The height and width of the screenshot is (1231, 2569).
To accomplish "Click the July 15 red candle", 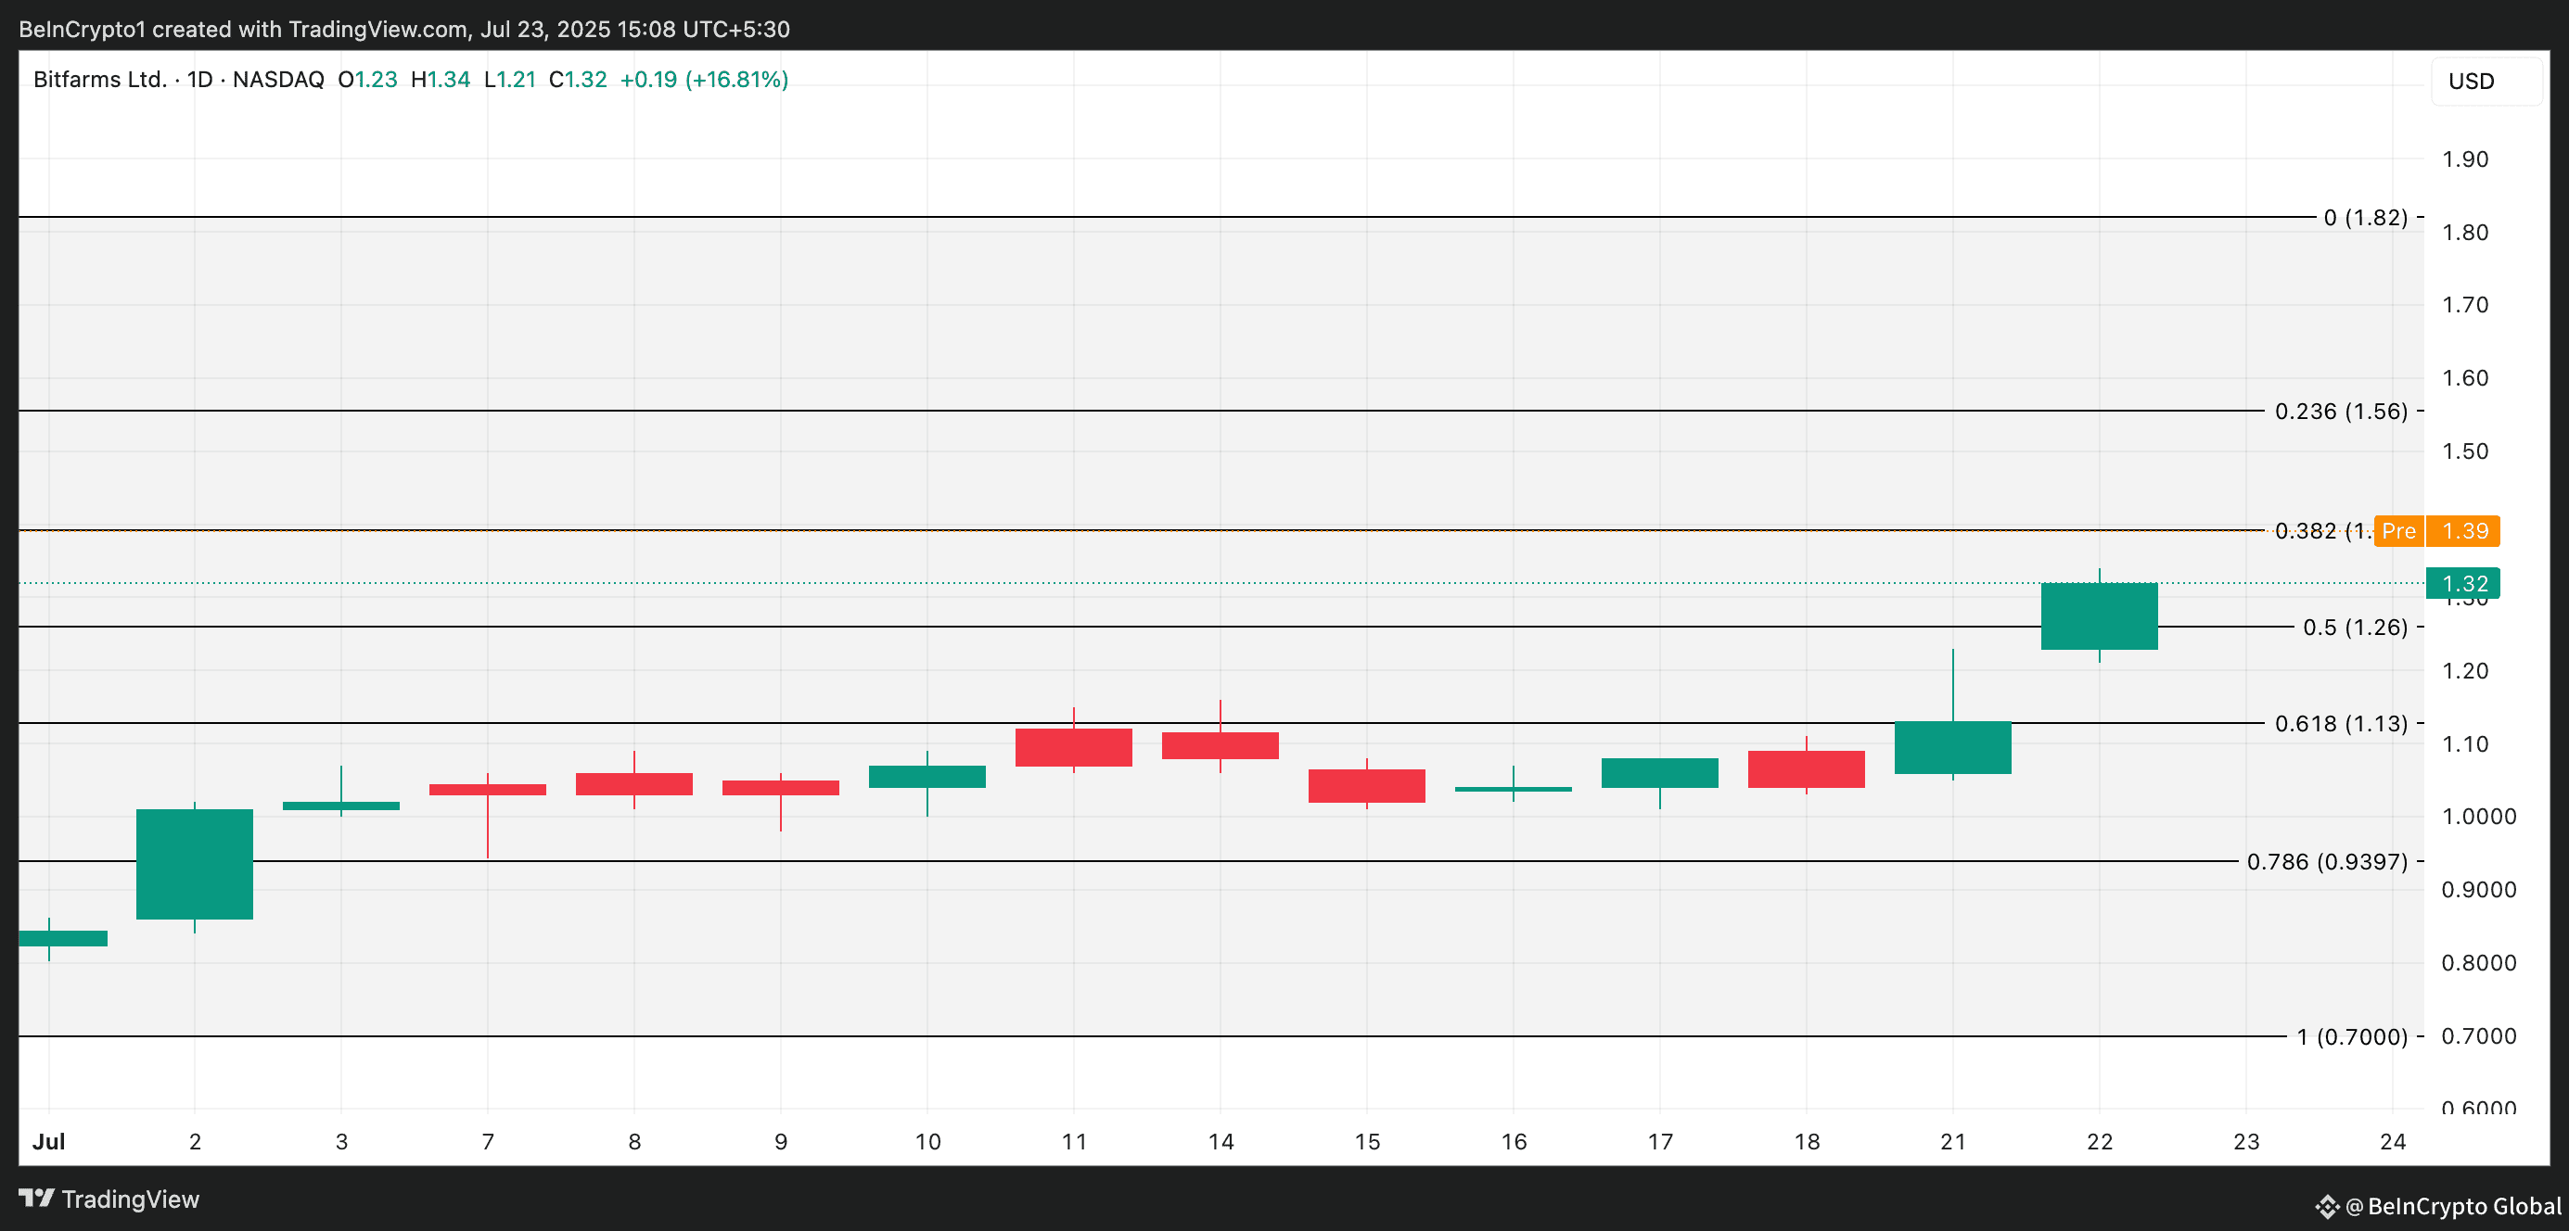I will click(x=1367, y=785).
